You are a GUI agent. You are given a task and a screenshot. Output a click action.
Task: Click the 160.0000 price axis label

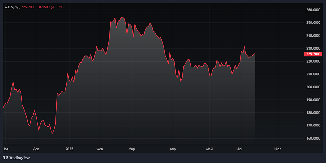(x=314, y=139)
